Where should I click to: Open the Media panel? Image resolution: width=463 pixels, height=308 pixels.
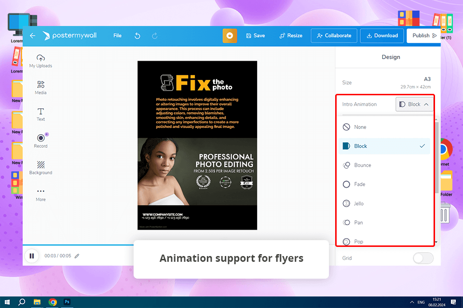[41, 88]
